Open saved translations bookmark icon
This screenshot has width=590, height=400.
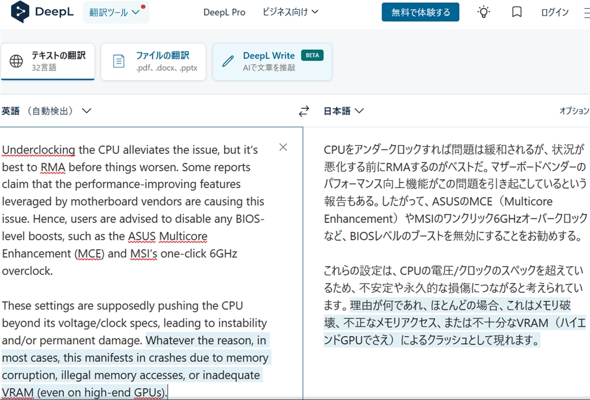517,12
